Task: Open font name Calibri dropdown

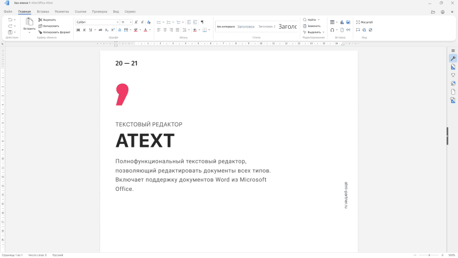Action: 117,22
